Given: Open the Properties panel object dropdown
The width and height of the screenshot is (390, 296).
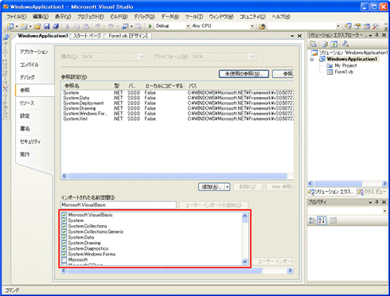Looking at the screenshot, I should (x=384, y=211).
